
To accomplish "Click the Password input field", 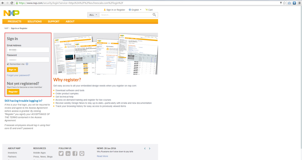I will coord(28,60).
